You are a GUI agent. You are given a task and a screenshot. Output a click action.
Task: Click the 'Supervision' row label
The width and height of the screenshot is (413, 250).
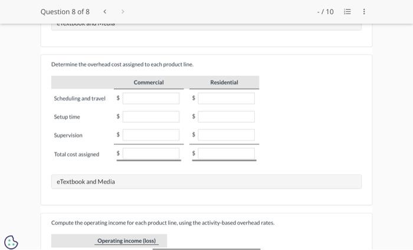pos(68,135)
